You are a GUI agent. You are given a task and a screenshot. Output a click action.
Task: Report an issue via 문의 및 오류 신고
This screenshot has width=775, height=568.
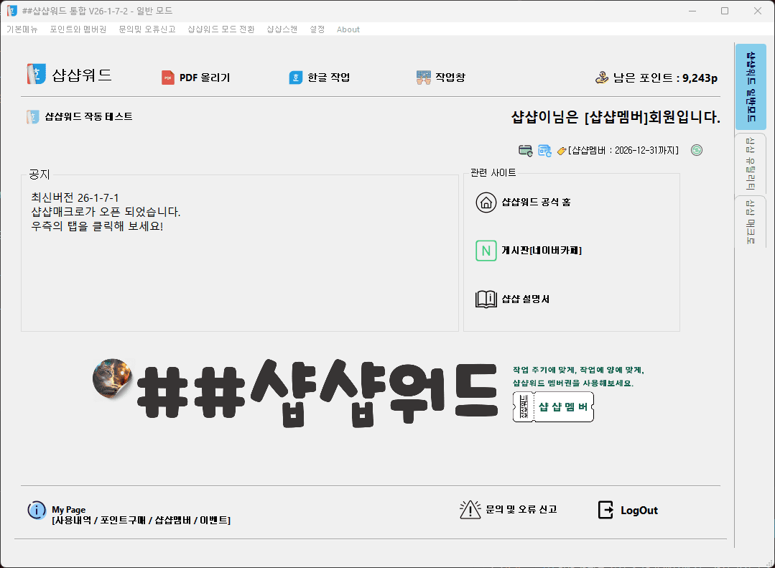coord(509,509)
